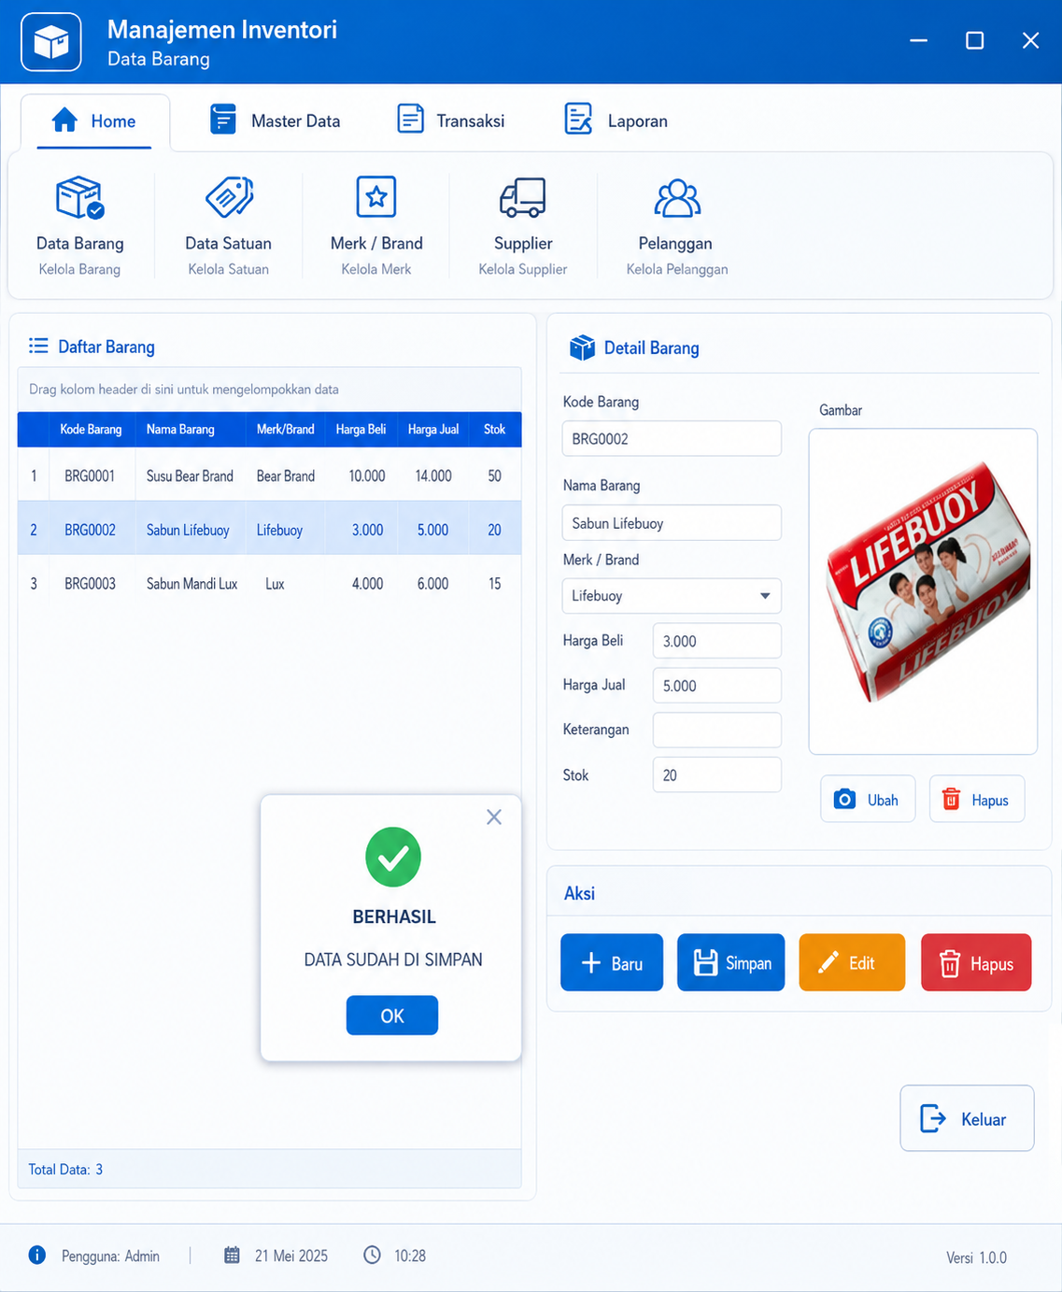Open Supplier truck icon
The height and width of the screenshot is (1292, 1062).
(523, 197)
